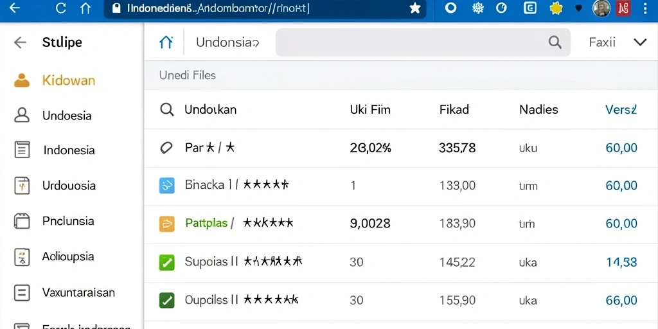Click the 145,22 cell
This screenshot has height=329, width=658.
[x=457, y=262]
